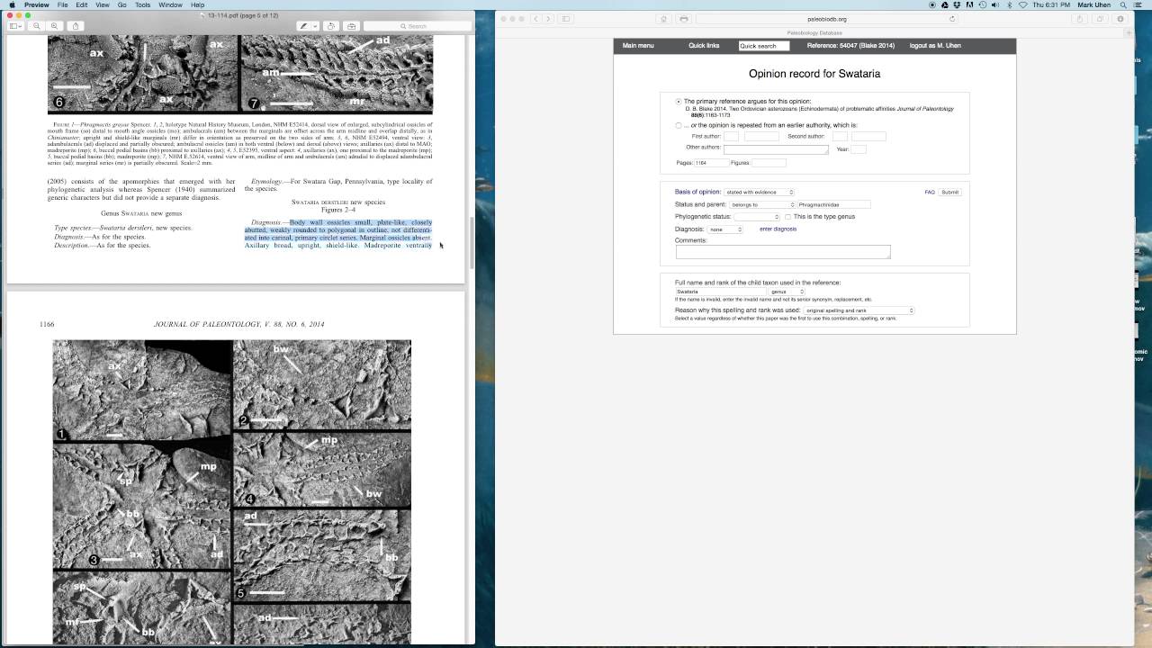
Task: Reload the paleobiodb.org page
Action: pyautogui.click(x=952, y=19)
